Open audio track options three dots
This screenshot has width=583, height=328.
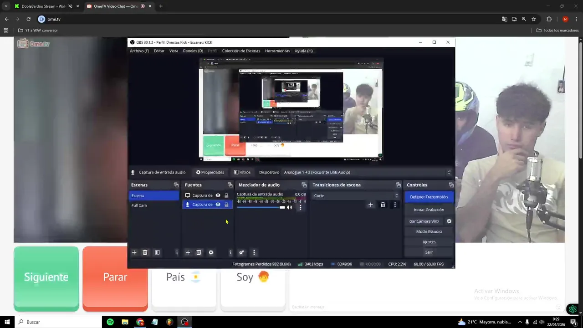point(300,207)
